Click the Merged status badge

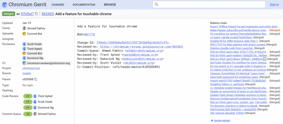pyautogui.click(x=9, y=14)
